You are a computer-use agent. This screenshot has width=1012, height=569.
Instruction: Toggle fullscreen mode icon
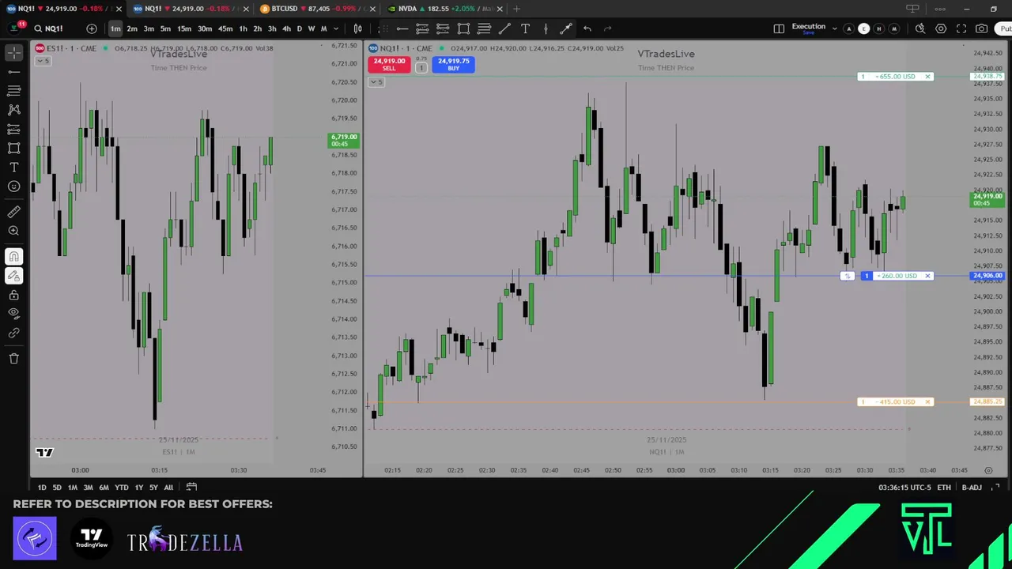click(961, 28)
